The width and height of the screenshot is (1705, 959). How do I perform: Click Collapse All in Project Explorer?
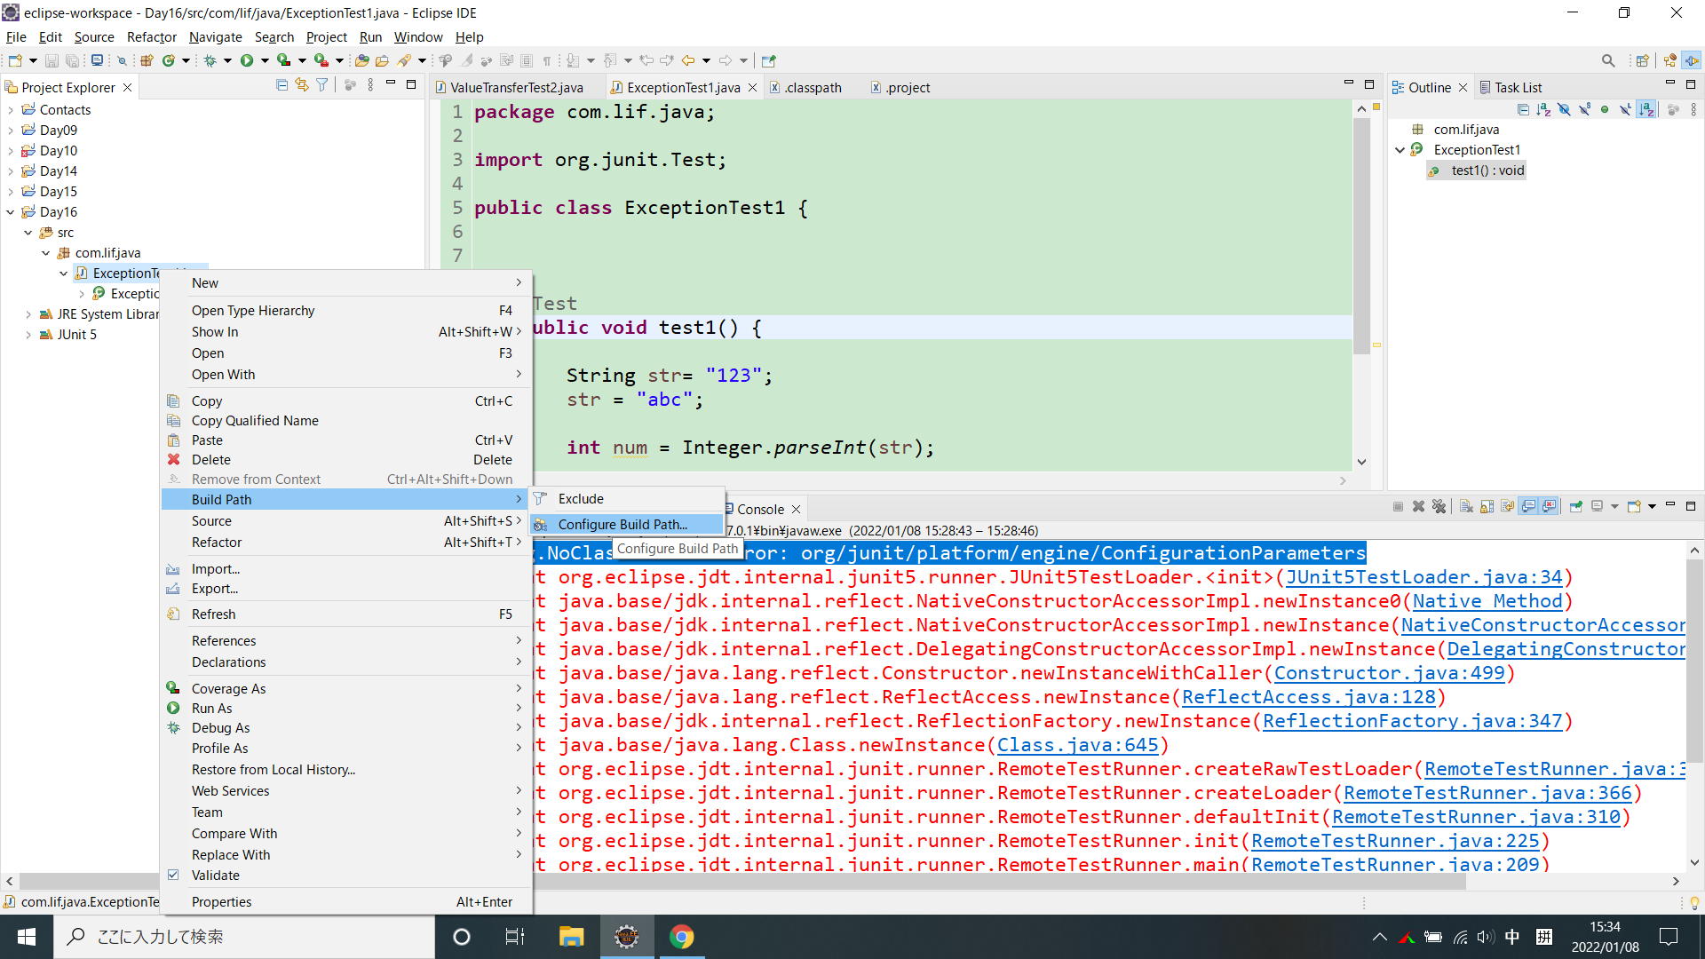[x=282, y=85]
